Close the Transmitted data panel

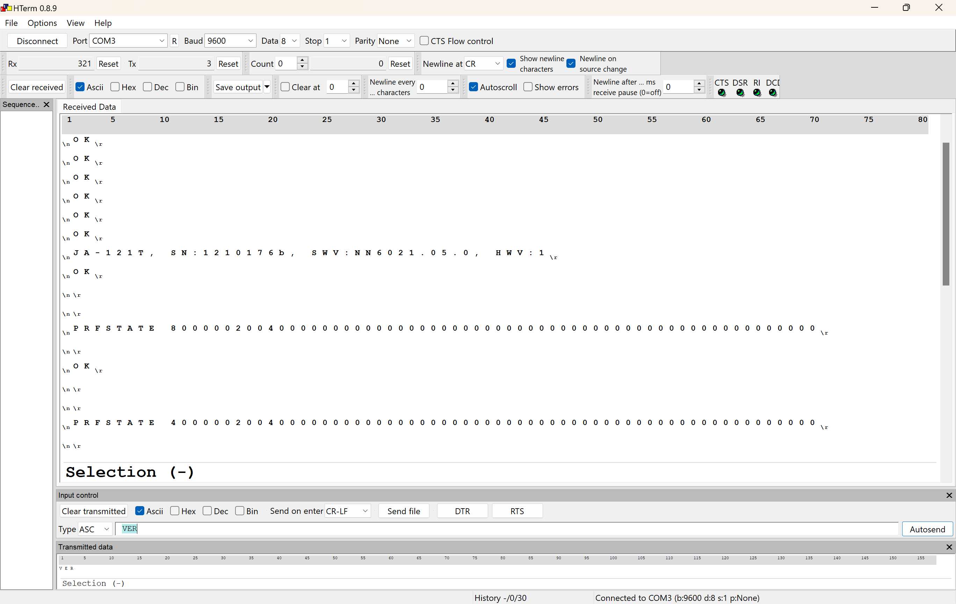[949, 547]
